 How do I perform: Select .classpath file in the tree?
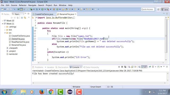pos(13,48)
